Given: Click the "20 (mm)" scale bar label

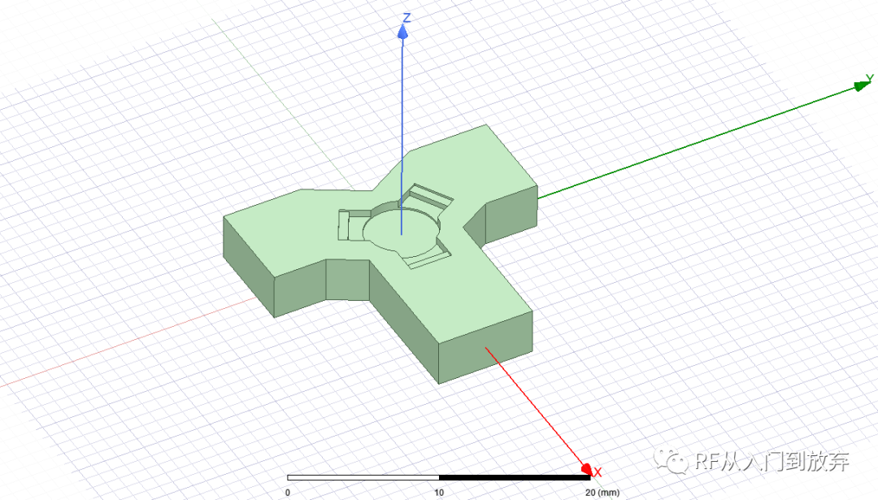Looking at the screenshot, I should [602, 493].
